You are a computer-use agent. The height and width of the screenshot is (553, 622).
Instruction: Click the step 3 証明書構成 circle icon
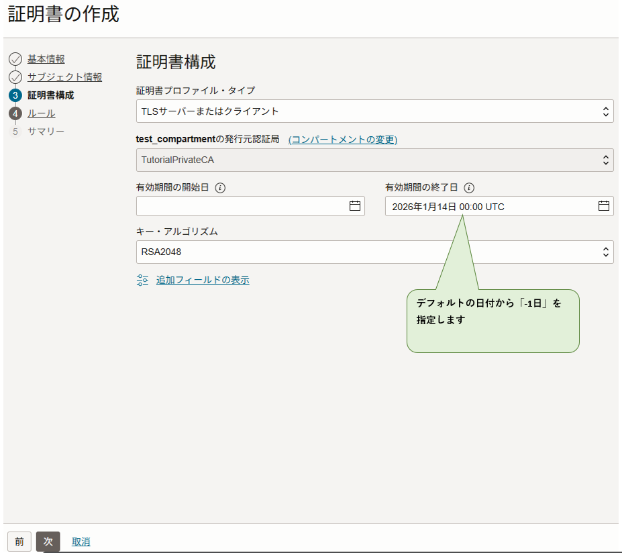coord(15,95)
